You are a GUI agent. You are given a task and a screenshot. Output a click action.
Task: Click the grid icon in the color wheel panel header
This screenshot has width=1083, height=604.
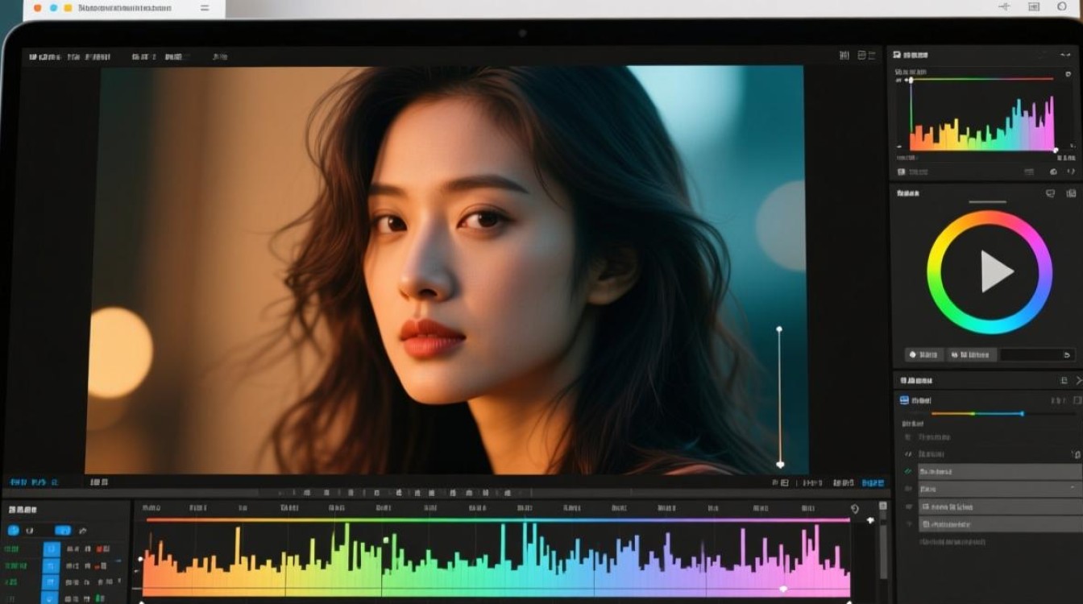pos(1071,193)
